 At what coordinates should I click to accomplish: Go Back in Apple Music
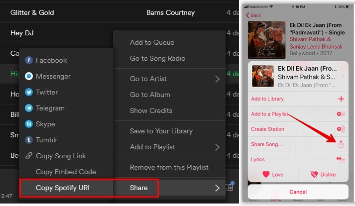(x=253, y=15)
